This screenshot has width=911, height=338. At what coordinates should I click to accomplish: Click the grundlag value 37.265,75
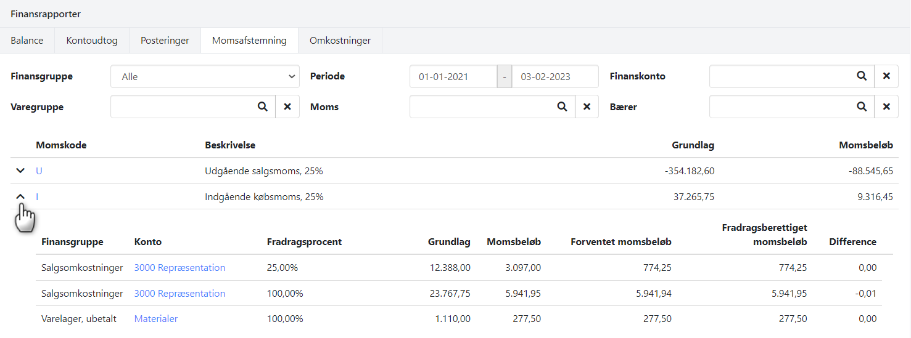(693, 196)
